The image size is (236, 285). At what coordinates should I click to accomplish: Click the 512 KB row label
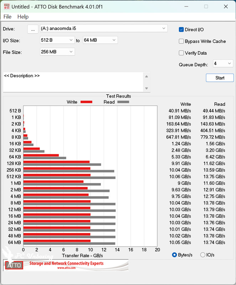[14, 176]
